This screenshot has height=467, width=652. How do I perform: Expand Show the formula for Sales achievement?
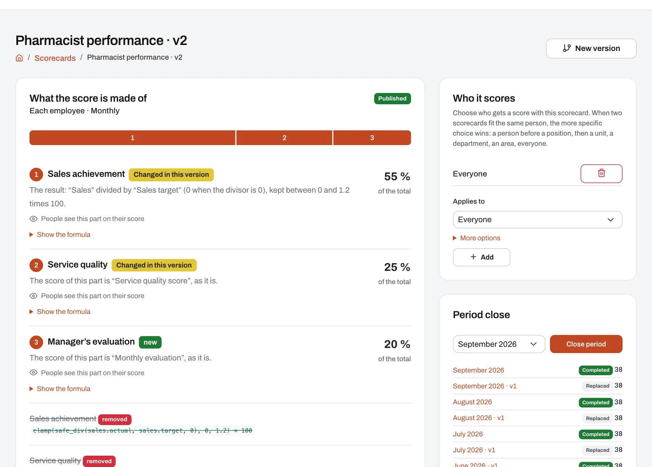pos(60,235)
